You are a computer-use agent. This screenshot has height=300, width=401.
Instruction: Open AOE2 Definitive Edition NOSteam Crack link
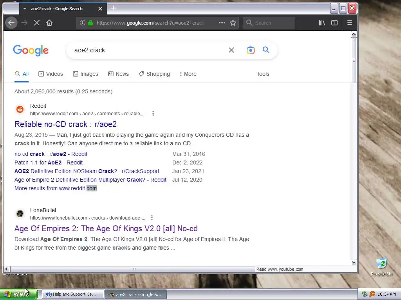pyautogui.click(x=87, y=171)
